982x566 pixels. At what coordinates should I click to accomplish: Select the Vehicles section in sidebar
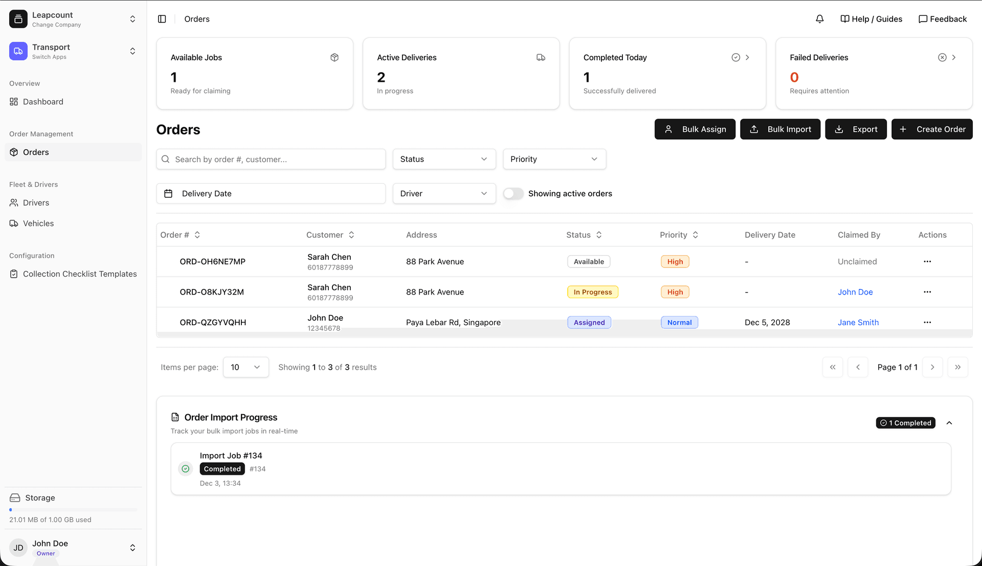click(x=38, y=223)
